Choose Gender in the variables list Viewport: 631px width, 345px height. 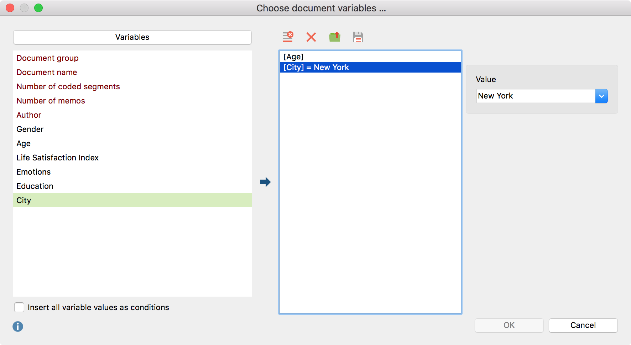[x=30, y=129]
